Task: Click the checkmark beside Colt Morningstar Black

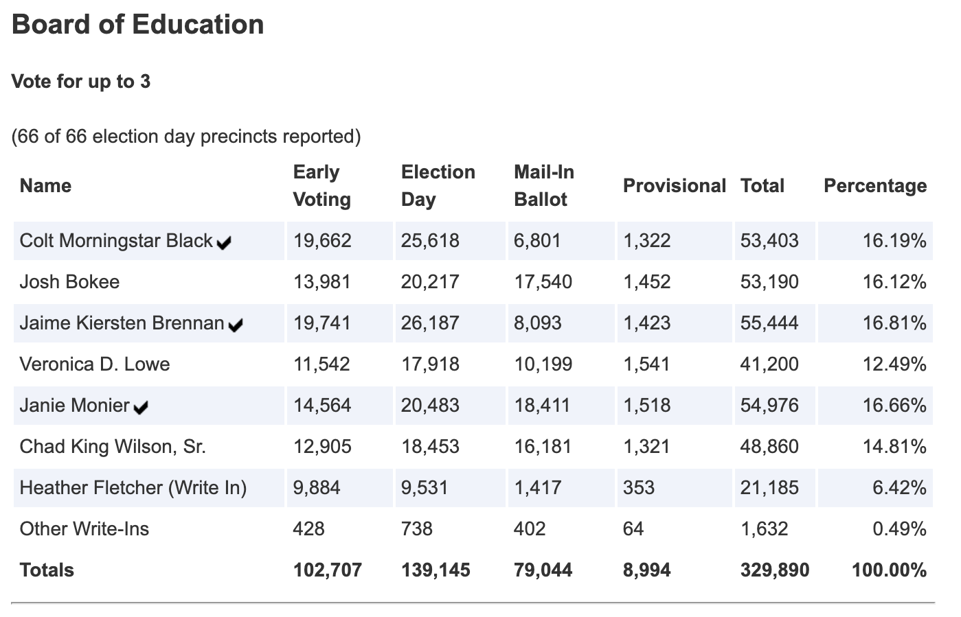Action: pyautogui.click(x=224, y=243)
